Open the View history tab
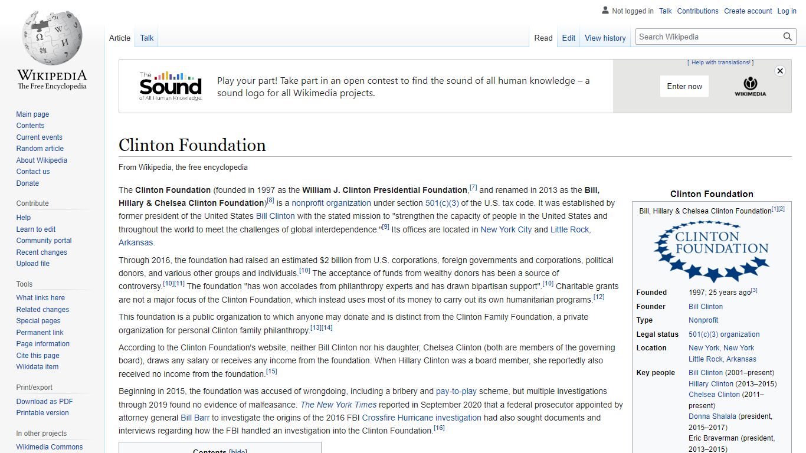 [x=605, y=38]
